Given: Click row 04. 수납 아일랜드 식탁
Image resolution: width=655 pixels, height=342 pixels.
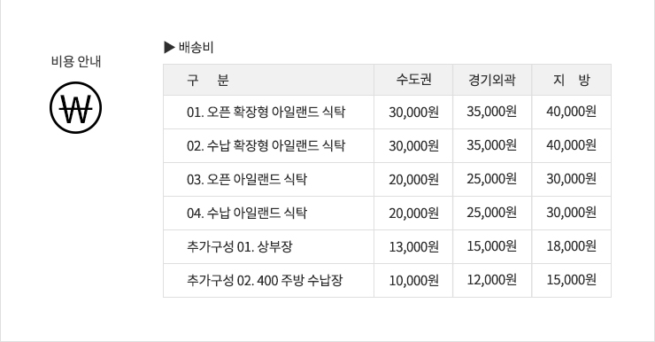Looking at the screenshot, I should pyautogui.click(x=387, y=214).
